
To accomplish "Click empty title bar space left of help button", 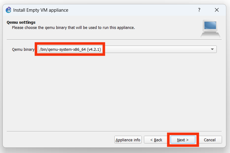I will point(138,10).
